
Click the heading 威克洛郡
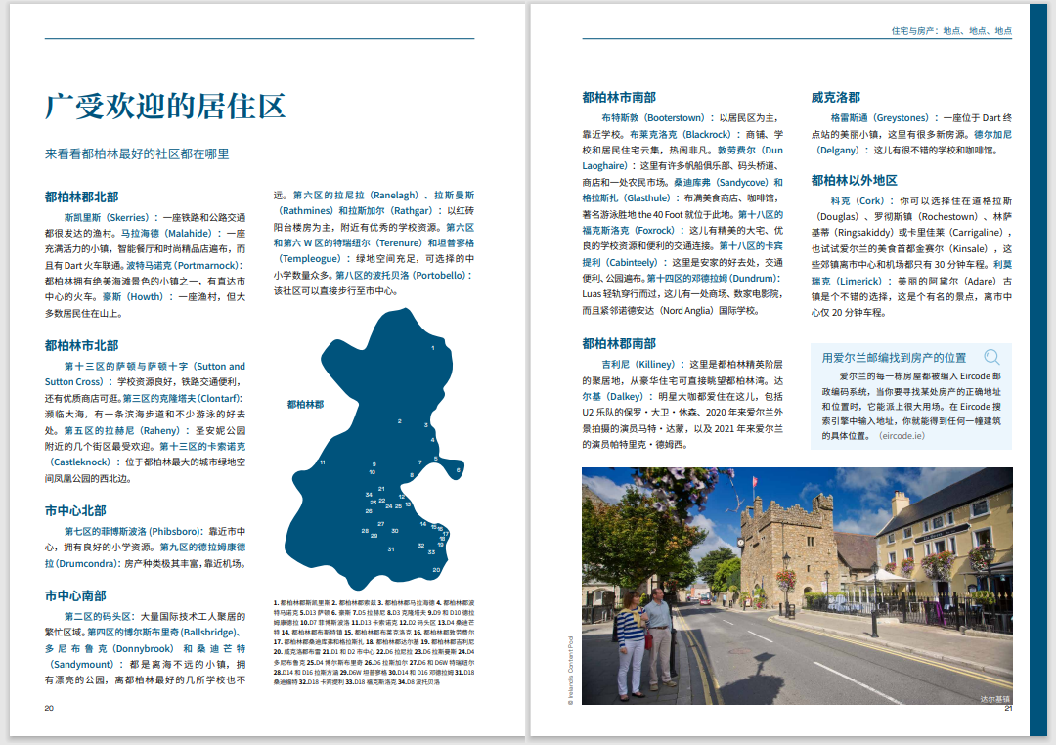pyautogui.click(x=835, y=97)
